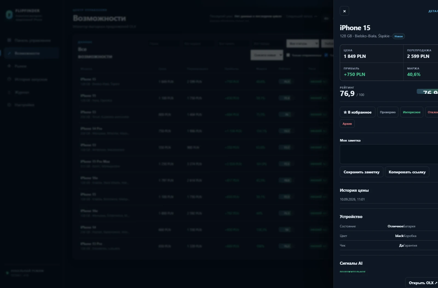The image size is (438, 288).
Task: Open the sort order dropdown
Action: [267, 55]
